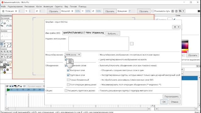
Task: Select the Zoom Workspace magnifier tool
Action: tap(5, 57)
